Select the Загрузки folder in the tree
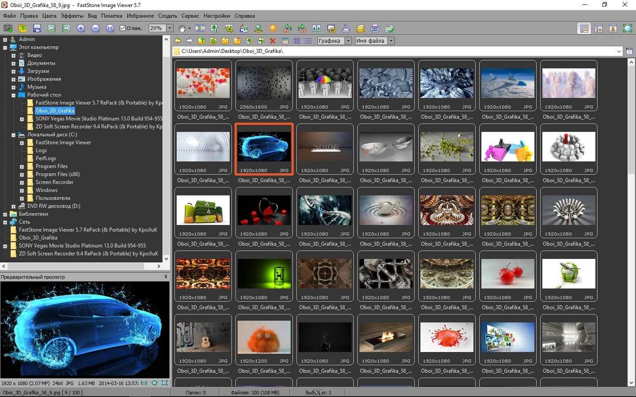This screenshot has height=397, width=636. (x=38, y=71)
